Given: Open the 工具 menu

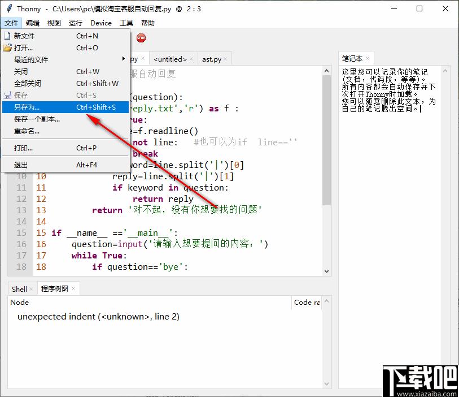Looking at the screenshot, I should tap(126, 23).
